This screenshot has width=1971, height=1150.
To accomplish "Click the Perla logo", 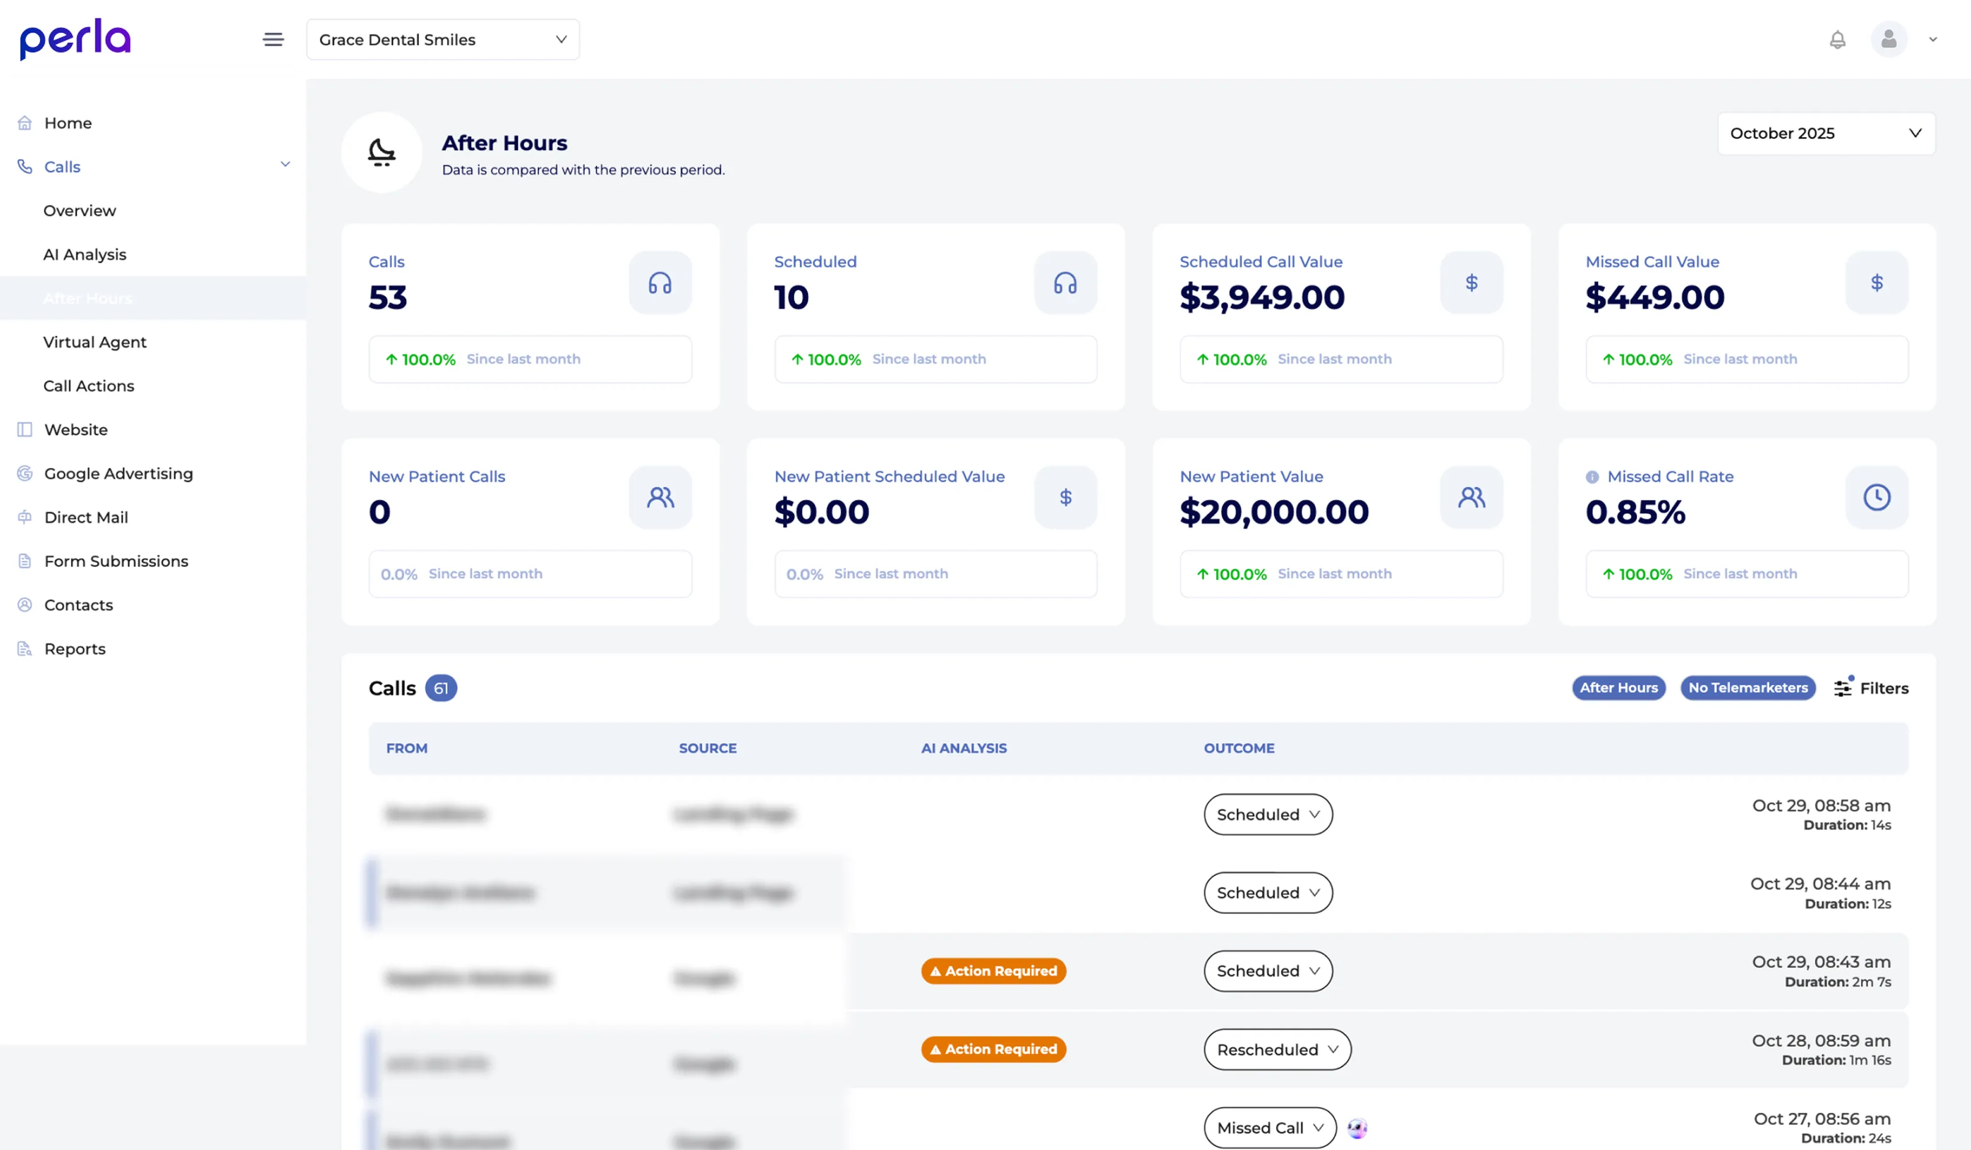I will tap(75, 39).
